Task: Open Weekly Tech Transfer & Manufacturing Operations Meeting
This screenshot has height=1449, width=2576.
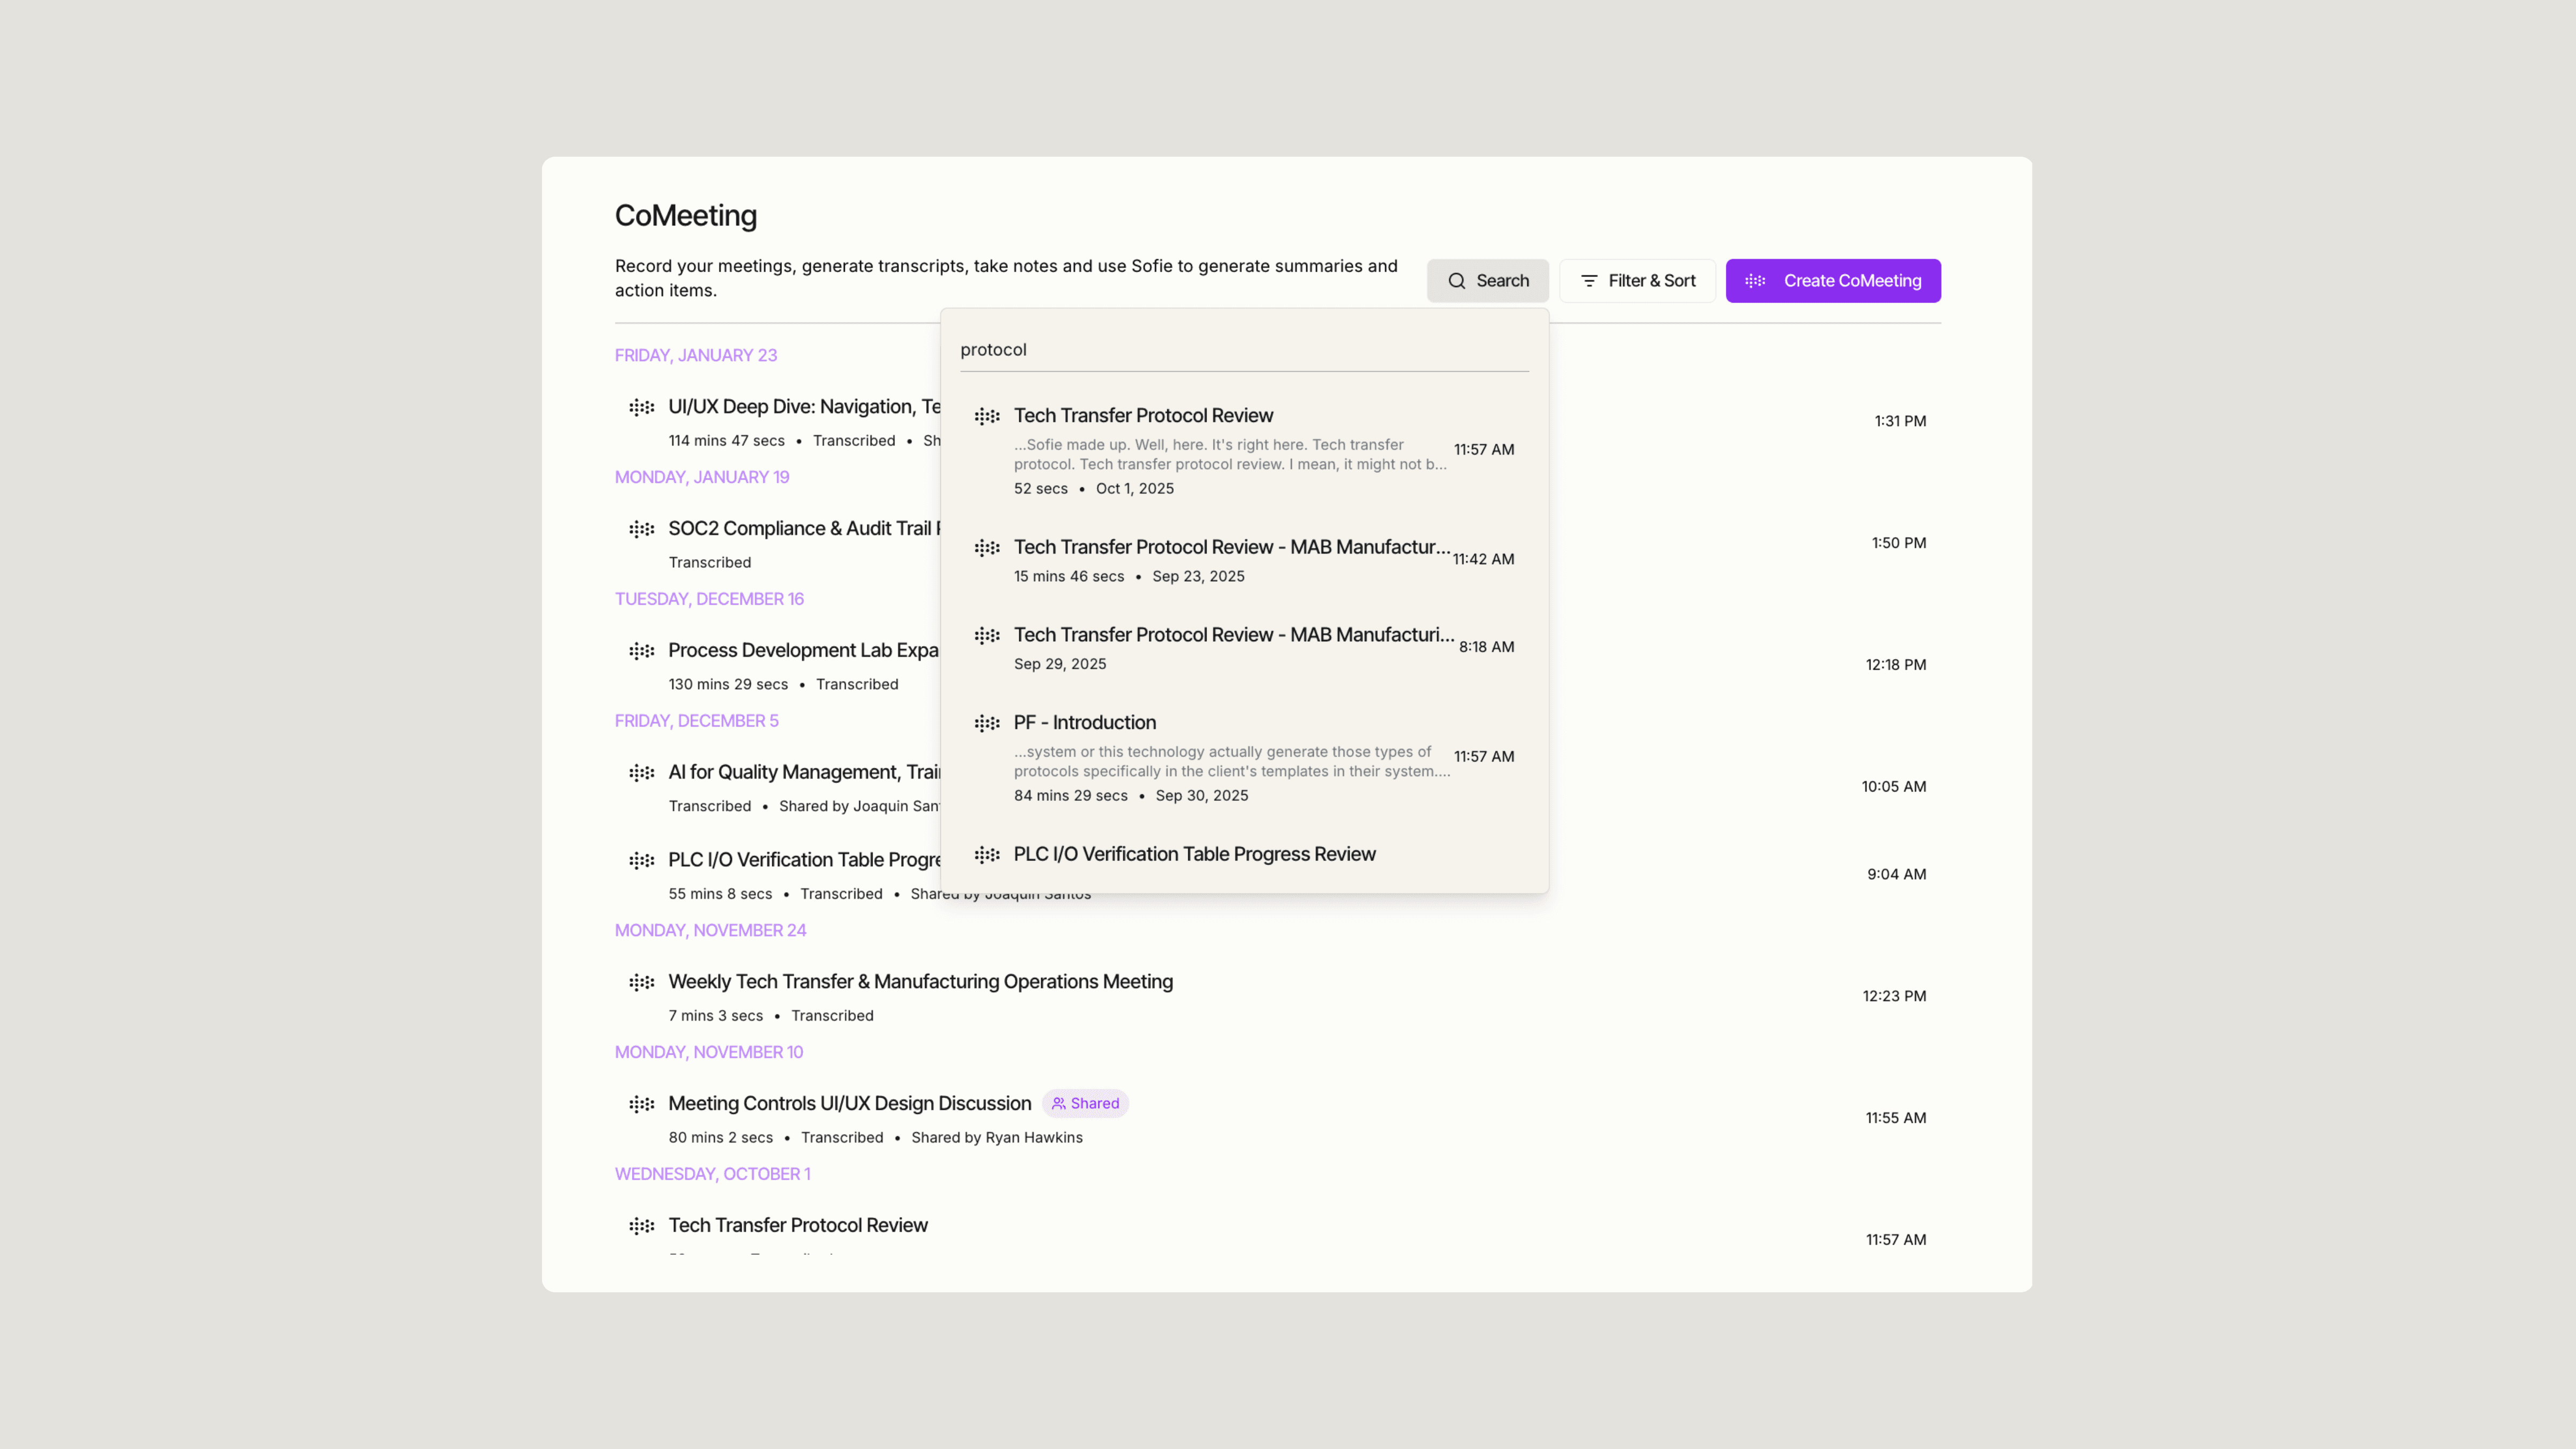Action: (920, 982)
